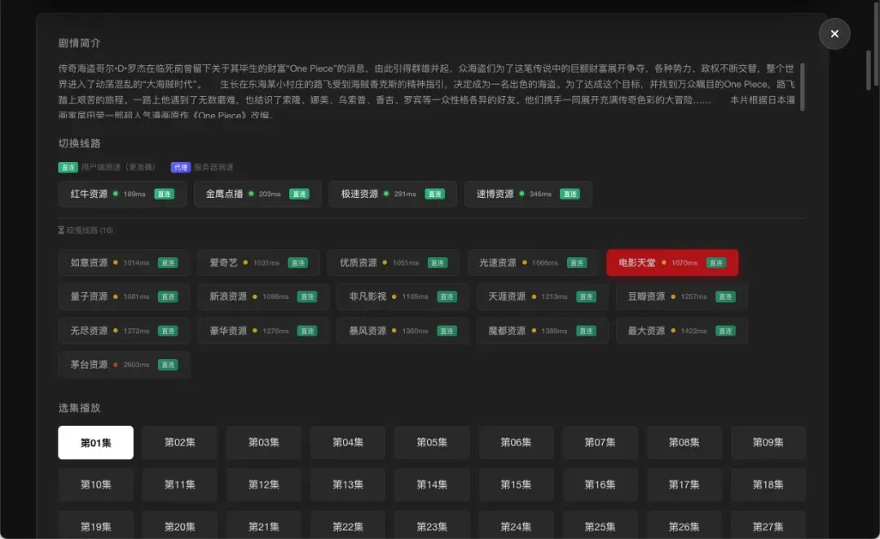Click the purple 代理 legend badge
The width and height of the screenshot is (880, 539).
pos(180,167)
